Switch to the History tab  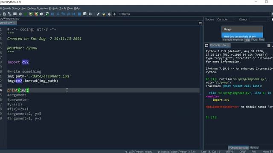254,147
